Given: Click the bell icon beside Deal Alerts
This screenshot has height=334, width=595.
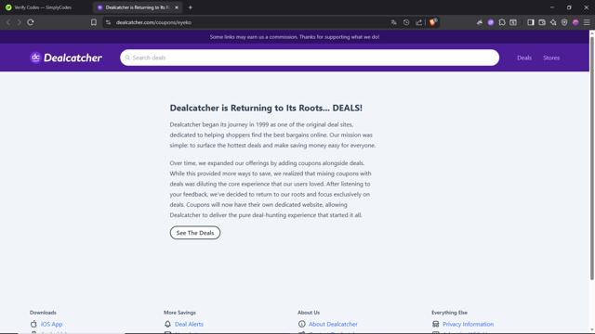Looking at the screenshot, I should (x=167, y=324).
